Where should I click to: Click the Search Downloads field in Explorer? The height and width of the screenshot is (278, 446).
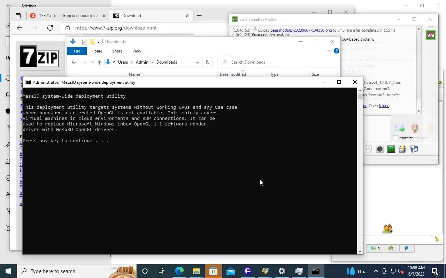(277, 62)
